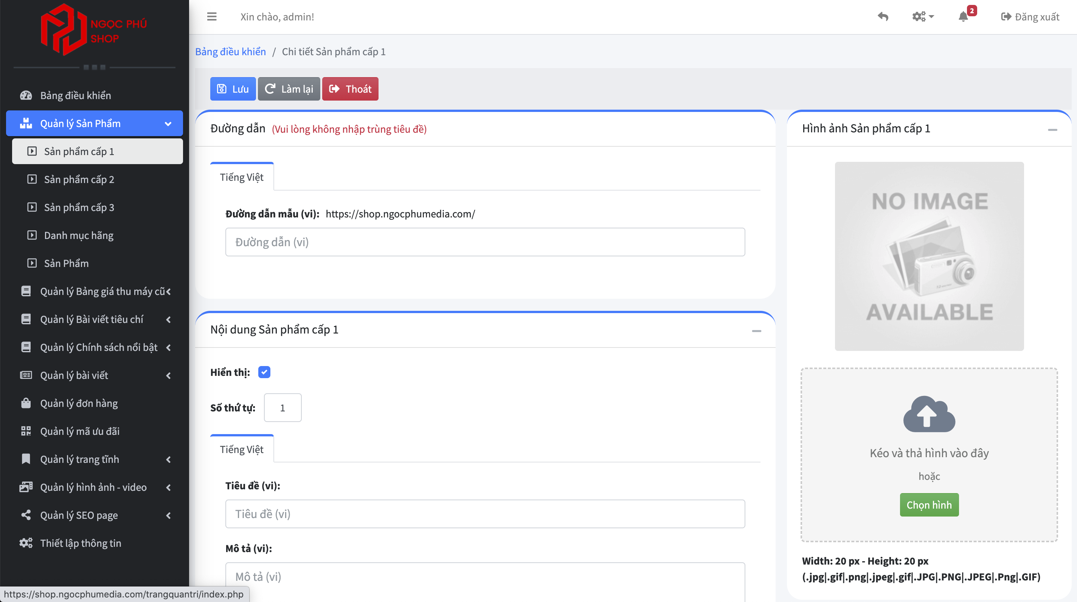Click the Thiết lập thông tin gears icon
Image resolution: width=1077 pixels, height=602 pixels.
(x=26, y=543)
